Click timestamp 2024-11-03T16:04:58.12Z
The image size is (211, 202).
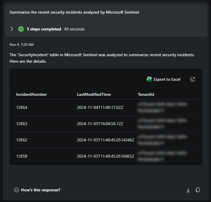pos(100,124)
